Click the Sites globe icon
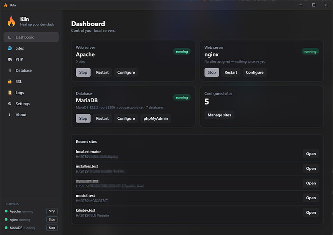 pyautogui.click(x=10, y=48)
